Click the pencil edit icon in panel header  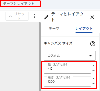46,17
